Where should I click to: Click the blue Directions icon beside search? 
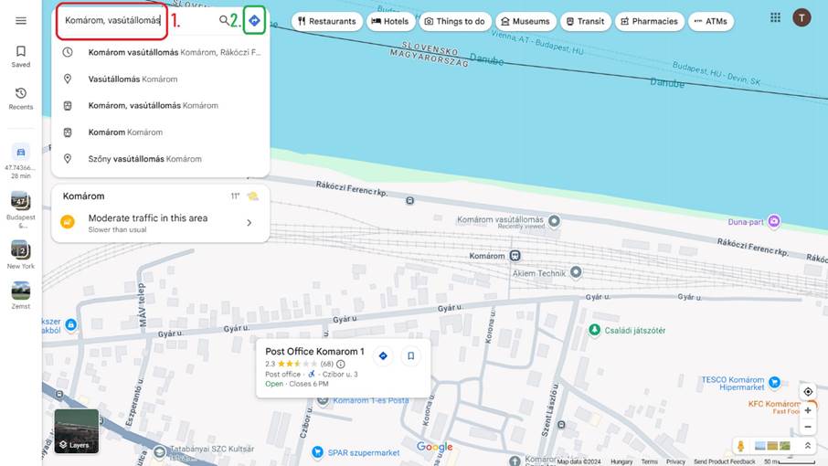point(254,20)
